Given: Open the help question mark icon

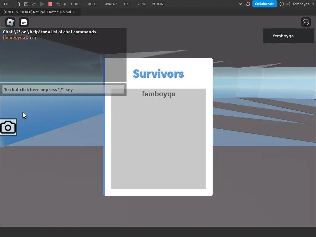Looking at the screenshot, I should pyautogui.click(x=282, y=4).
